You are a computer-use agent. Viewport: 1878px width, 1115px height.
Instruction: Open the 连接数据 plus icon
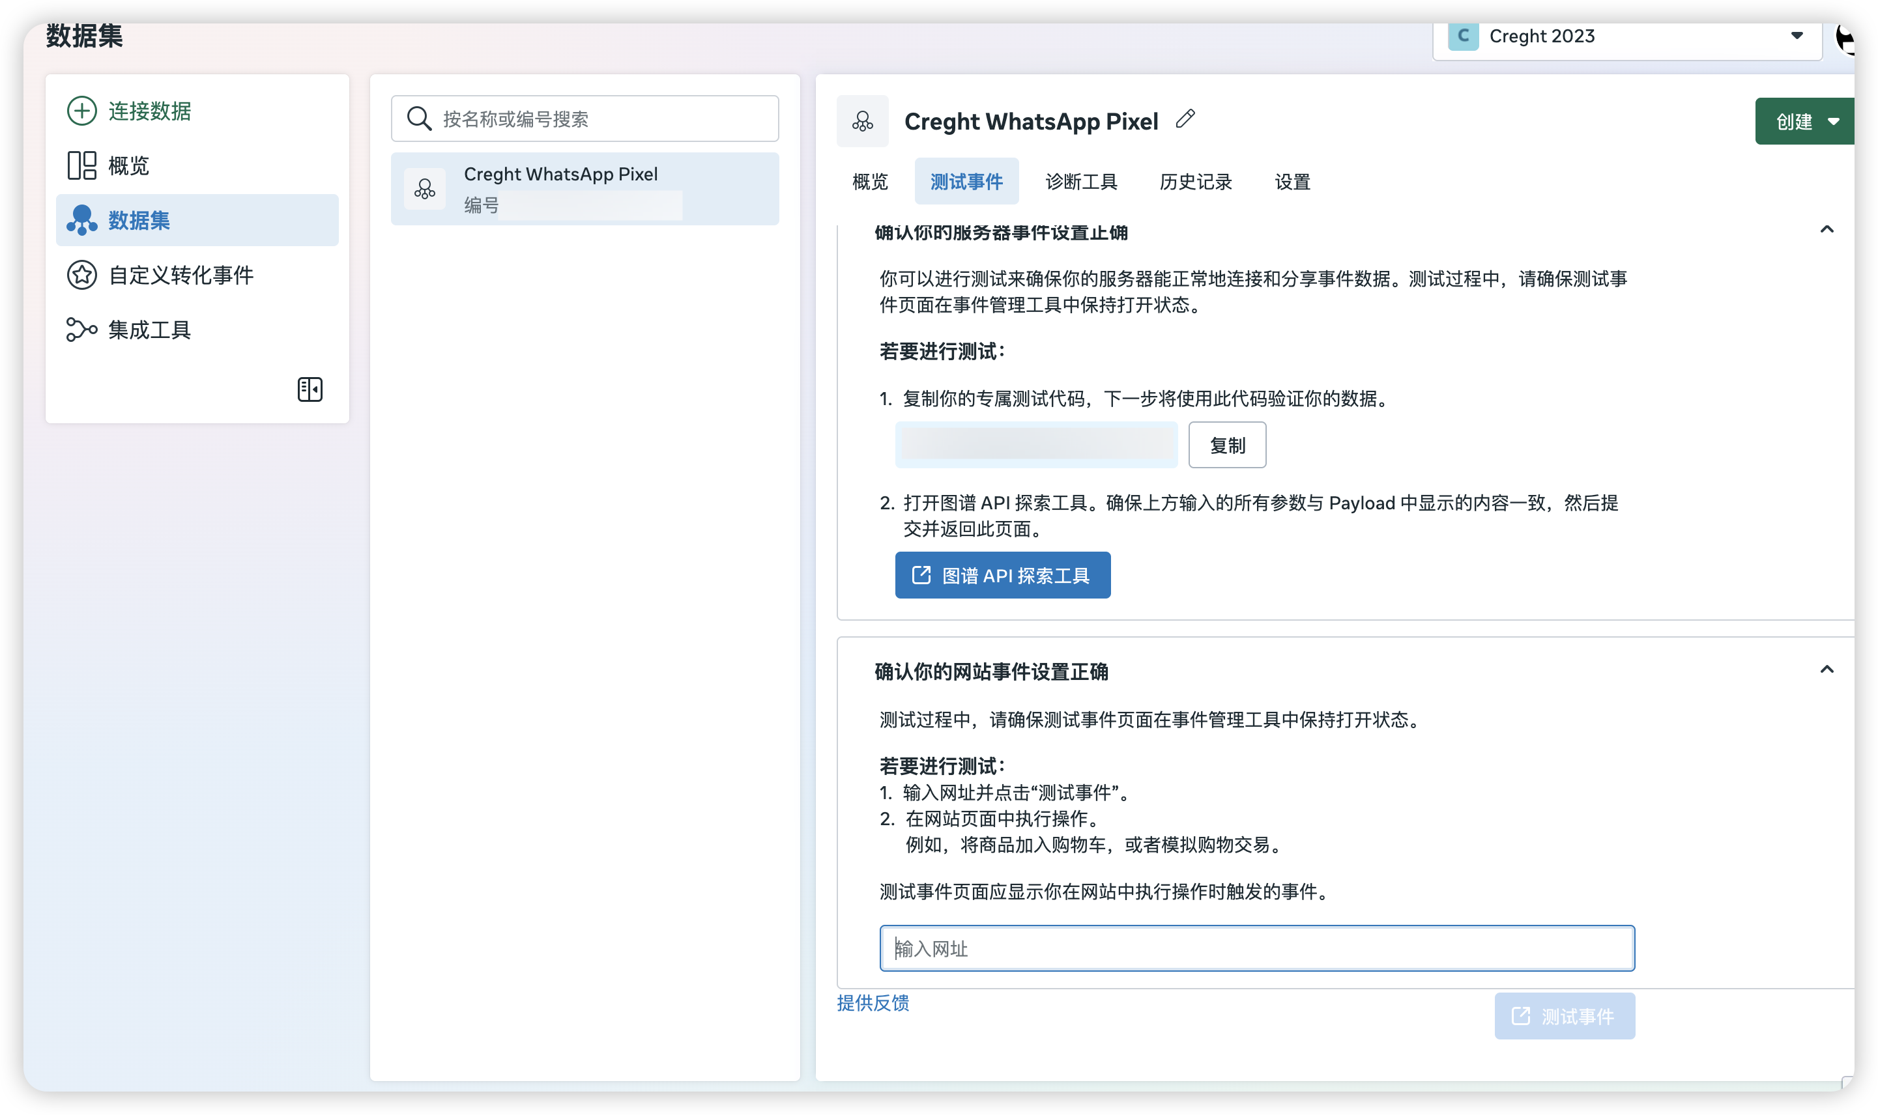pyautogui.click(x=81, y=111)
